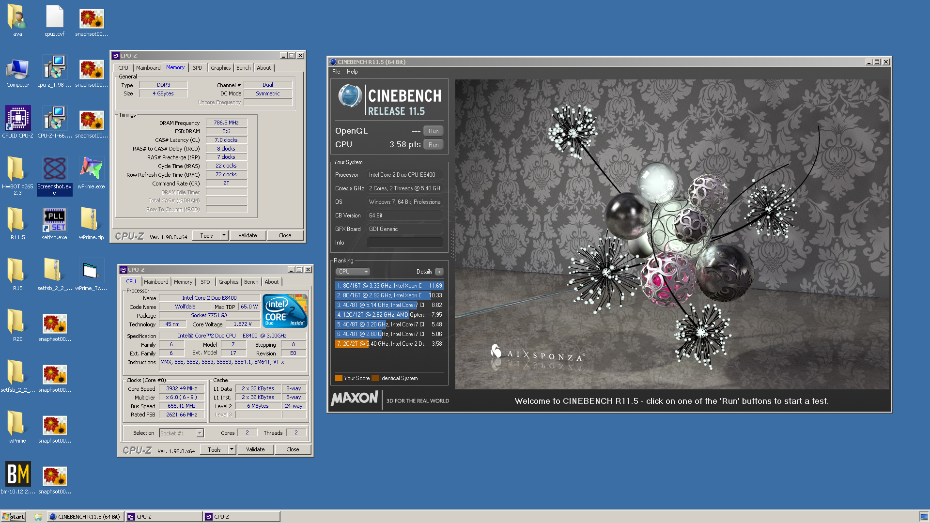
Task: Run the OpenGL test in Cinebench
Action: point(434,131)
